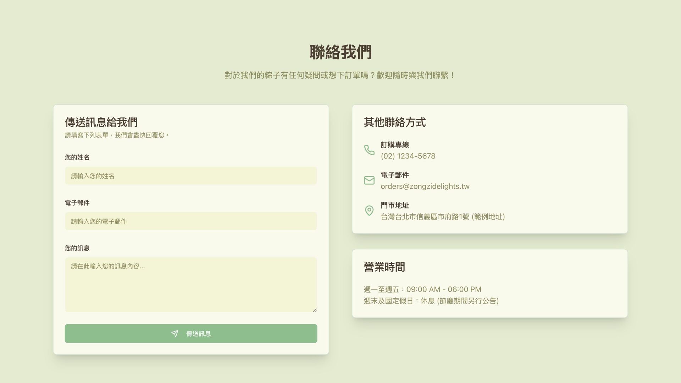Click the envelope icon beside 電子郵件

click(369, 181)
